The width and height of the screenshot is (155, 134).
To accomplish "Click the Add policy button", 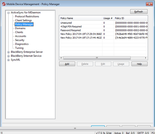I will [67, 64].
